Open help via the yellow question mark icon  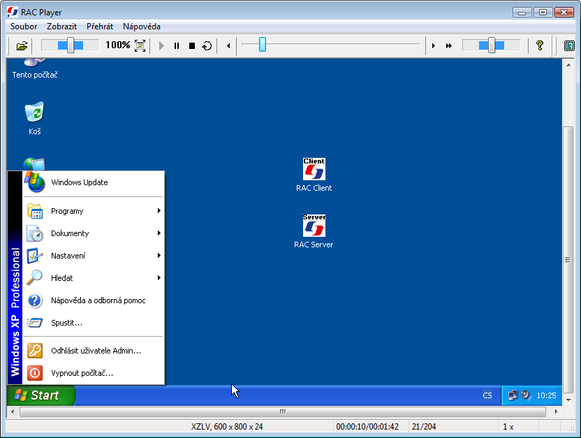(x=540, y=45)
